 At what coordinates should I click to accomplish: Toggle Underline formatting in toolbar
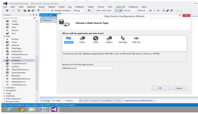pyautogui.click(x=158, y=11)
